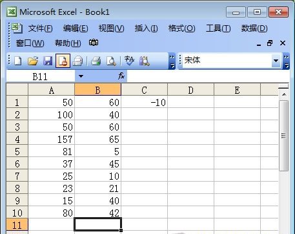Select column C header
Screen dimensions: 295x234
[x=144, y=90]
